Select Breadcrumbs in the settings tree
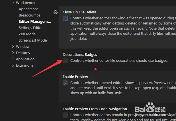176x121 pixels. pos(30,15)
